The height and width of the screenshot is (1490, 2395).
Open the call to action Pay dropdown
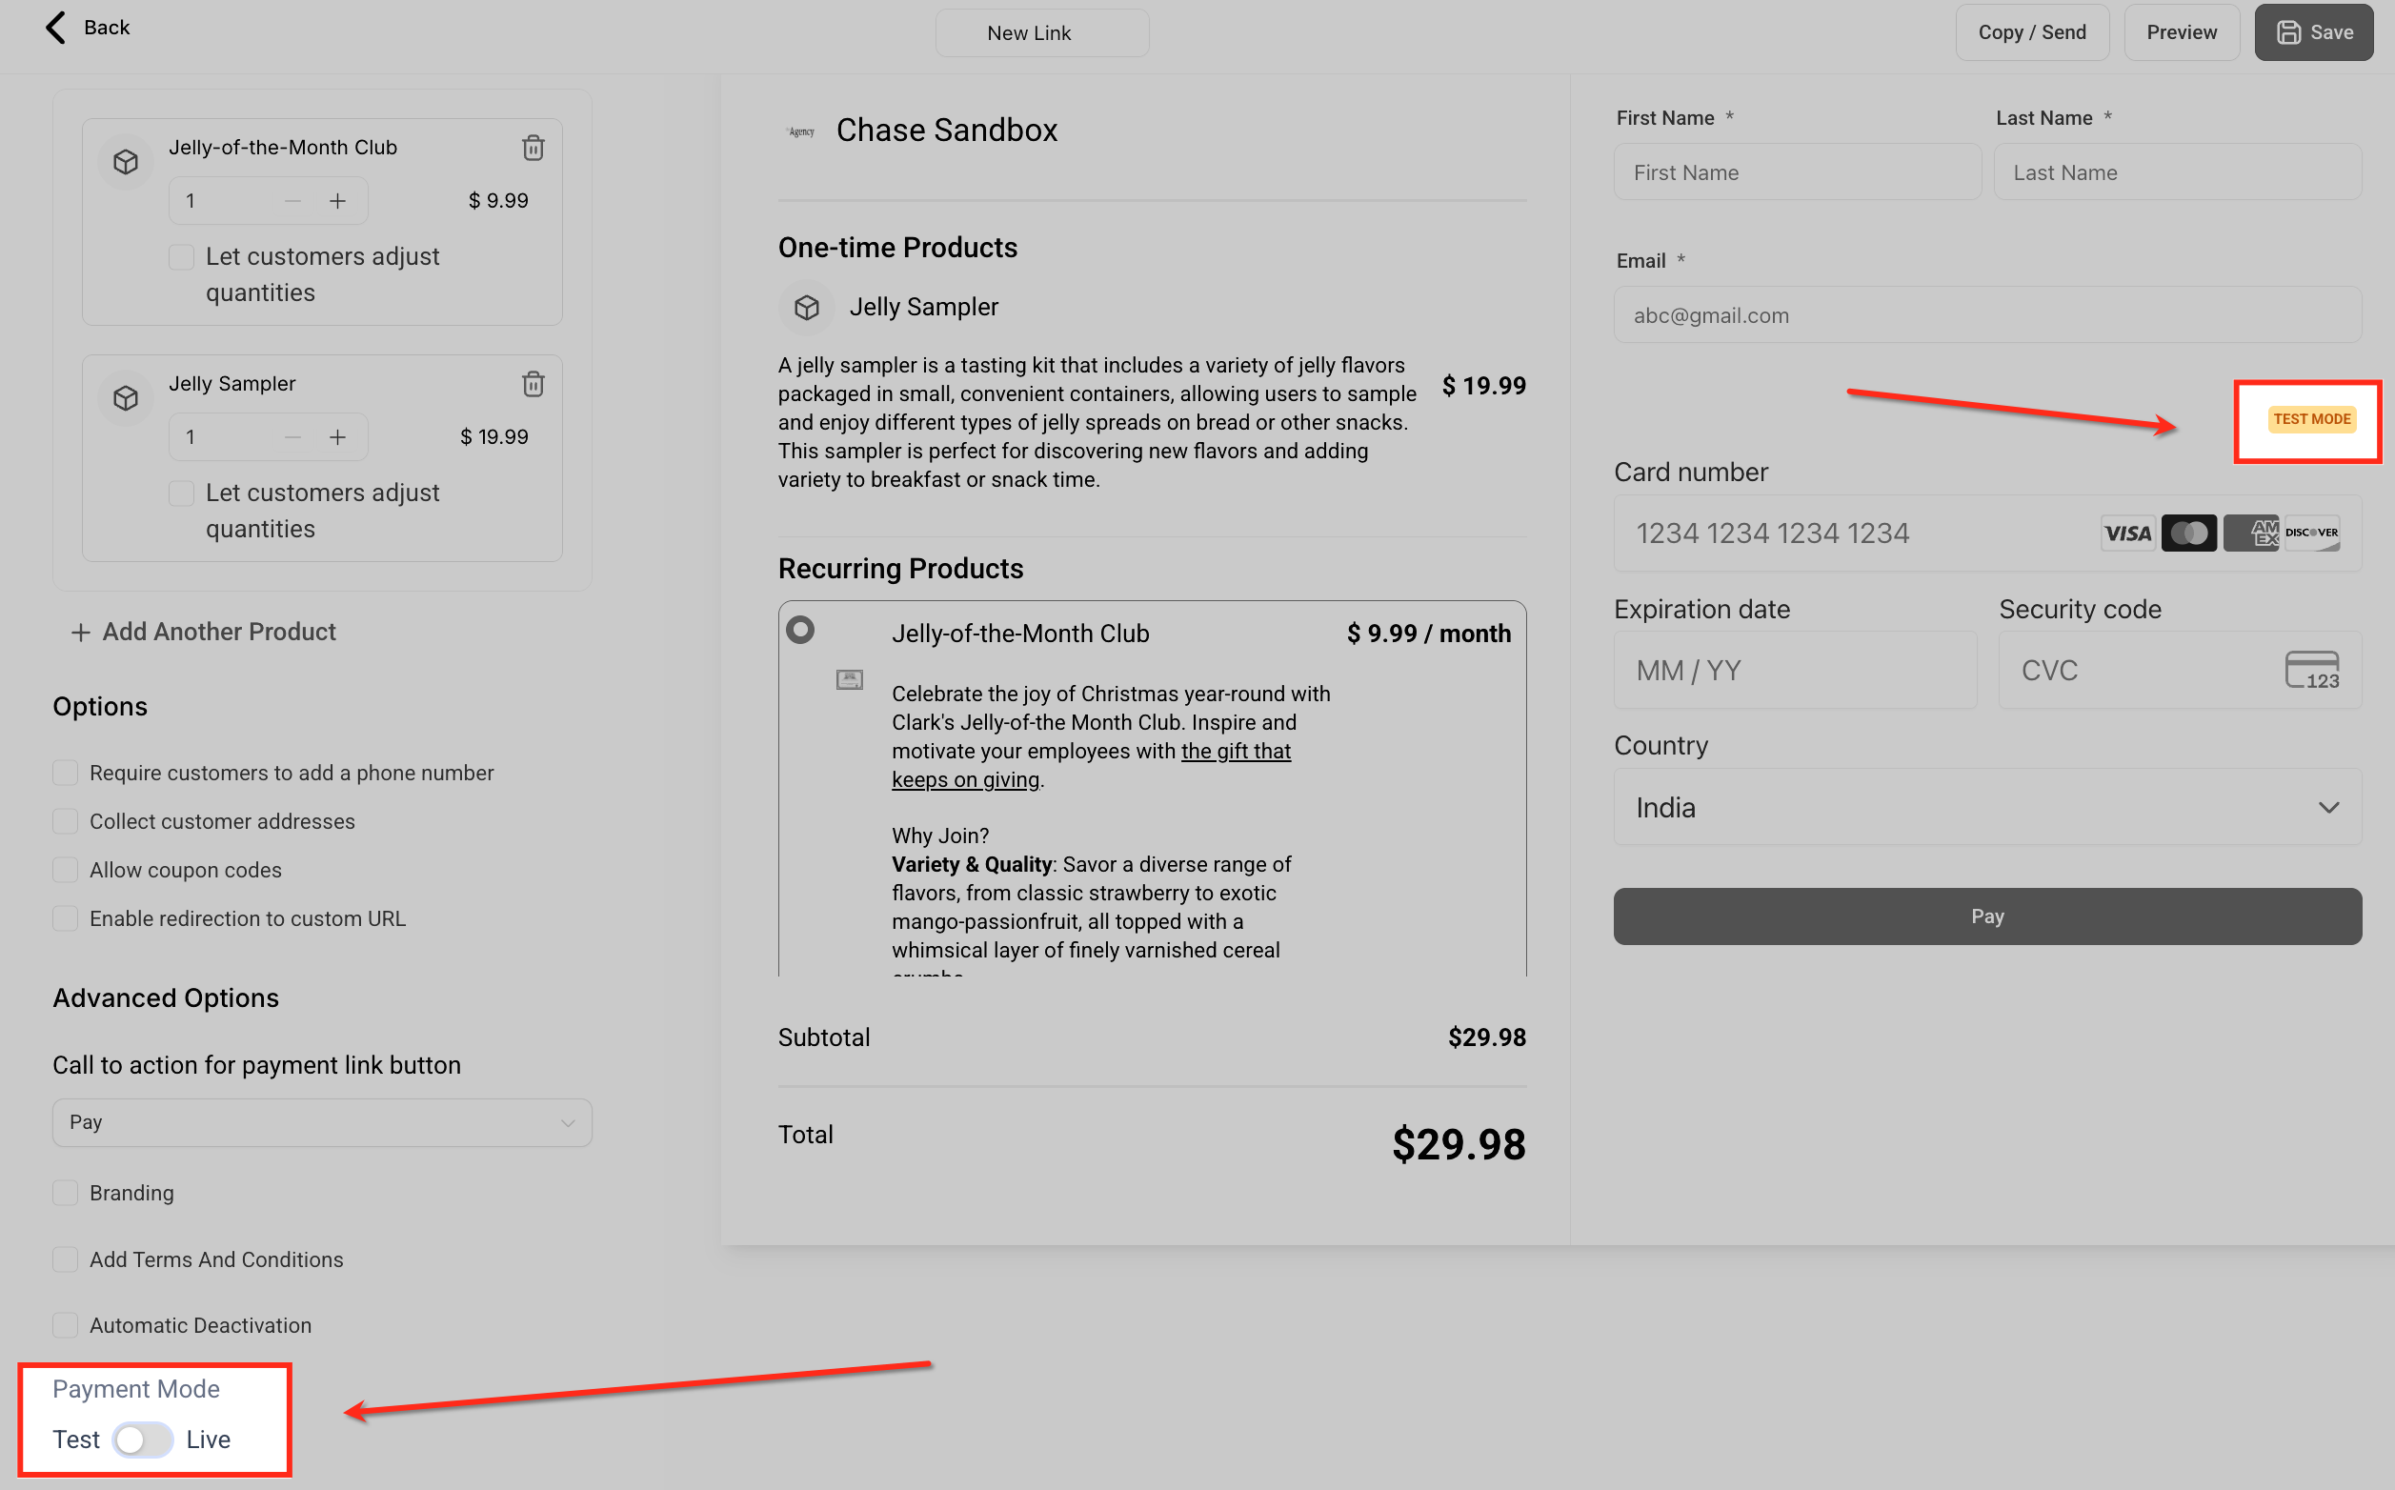pos(321,1122)
